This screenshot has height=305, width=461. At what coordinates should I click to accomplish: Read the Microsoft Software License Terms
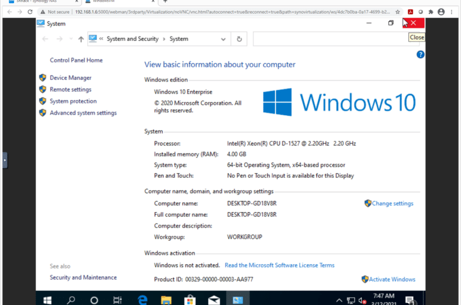click(x=280, y=265)
